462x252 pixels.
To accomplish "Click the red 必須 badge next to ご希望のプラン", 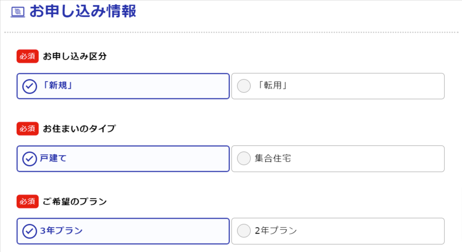I will (27, 201).
